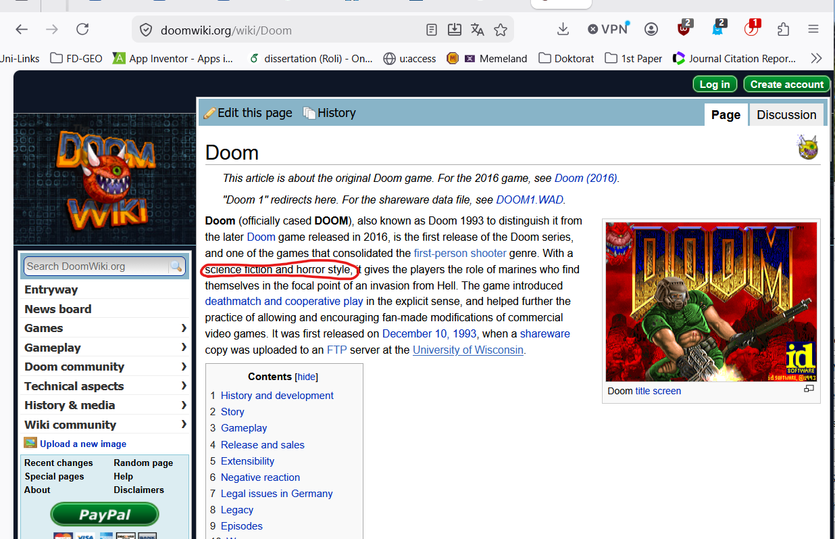
Task: Open the App Inventor bookmark
Action: pyautogui.click(x=173, y=59)
